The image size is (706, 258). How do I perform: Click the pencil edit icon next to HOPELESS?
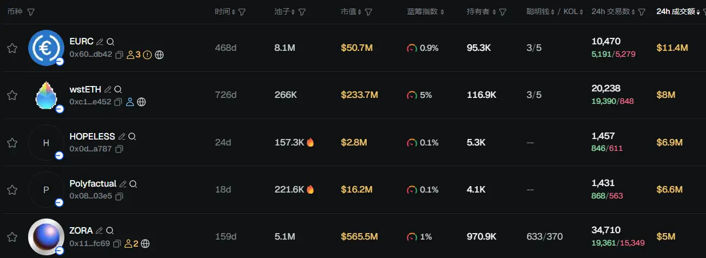tap(122, 137)
